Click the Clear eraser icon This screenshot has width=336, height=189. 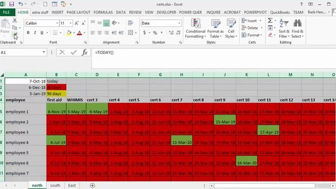[270, 35]
